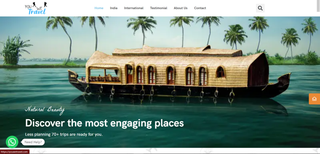Click the page vertical scrollbar thumb
320x154 pixels.
tap(318, 6)
